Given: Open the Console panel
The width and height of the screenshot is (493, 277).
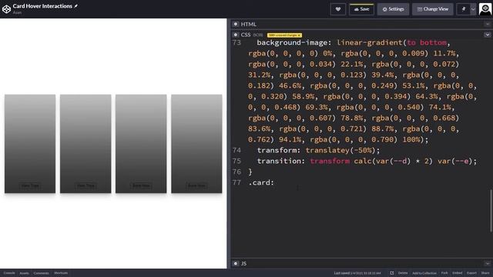Looking at the screenshot, I should [9, 273].
